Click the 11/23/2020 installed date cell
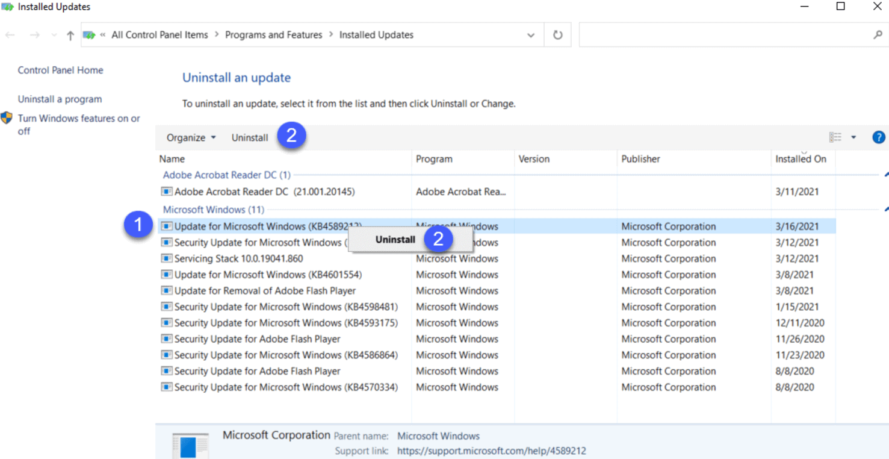The width and height of the screenshot is (889, 459). (800, 355)
